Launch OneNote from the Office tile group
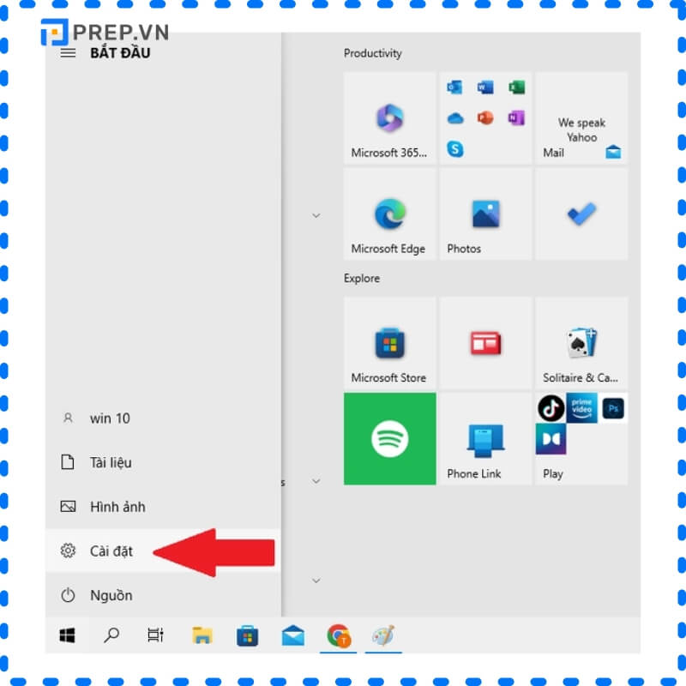This screenshot has height=686, width=686. [516, 117]
